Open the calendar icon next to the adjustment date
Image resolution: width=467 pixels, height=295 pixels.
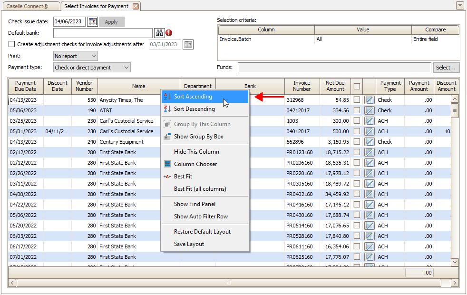tap(187, 43)
